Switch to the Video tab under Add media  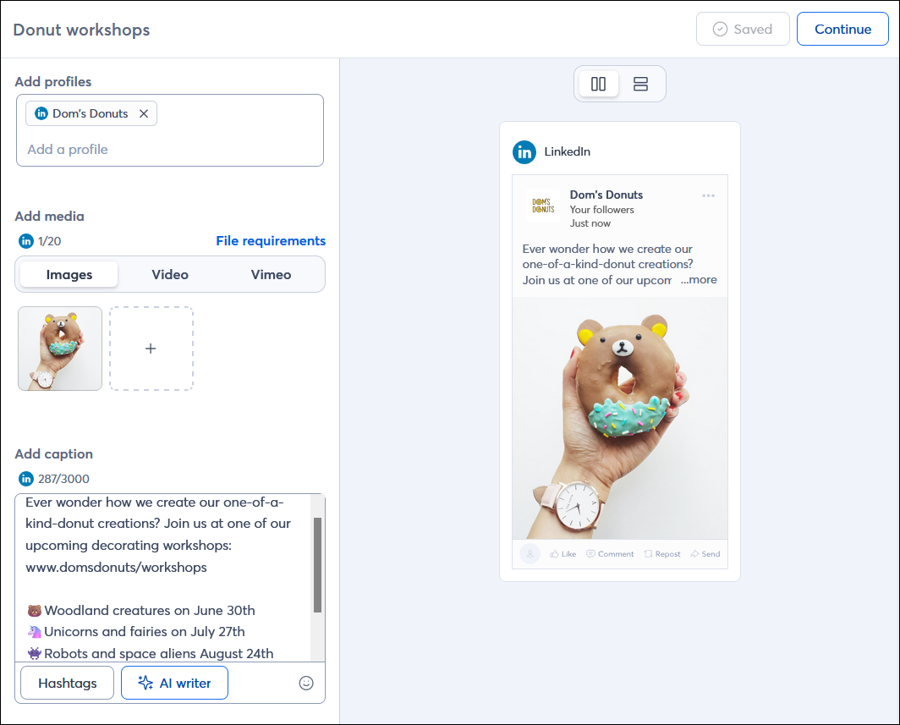pyautogui.click(x=169, y=274)
